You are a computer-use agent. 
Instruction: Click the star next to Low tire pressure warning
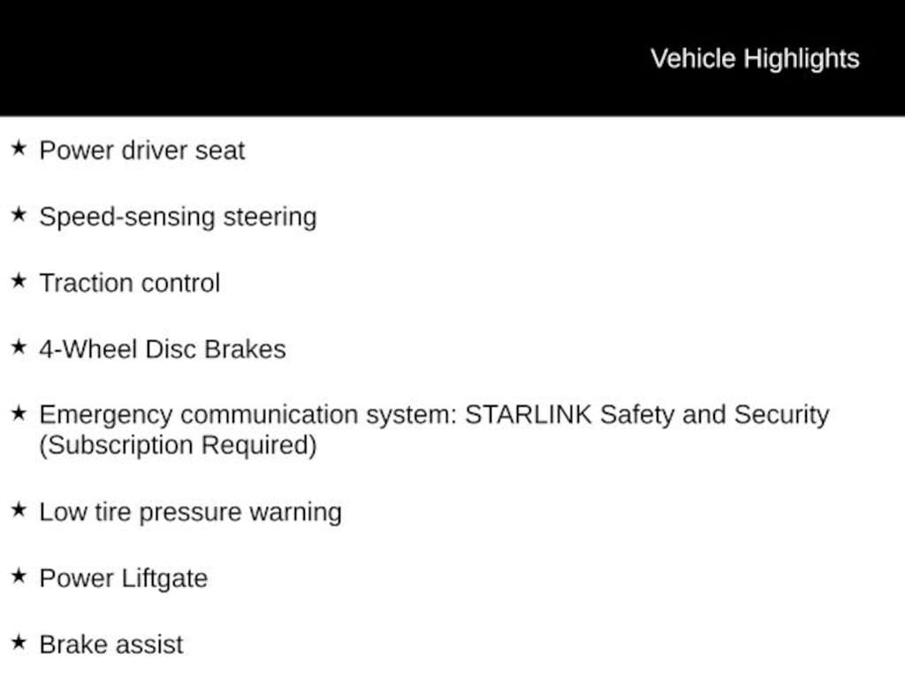pyautogui.click(x=19, y=510)
